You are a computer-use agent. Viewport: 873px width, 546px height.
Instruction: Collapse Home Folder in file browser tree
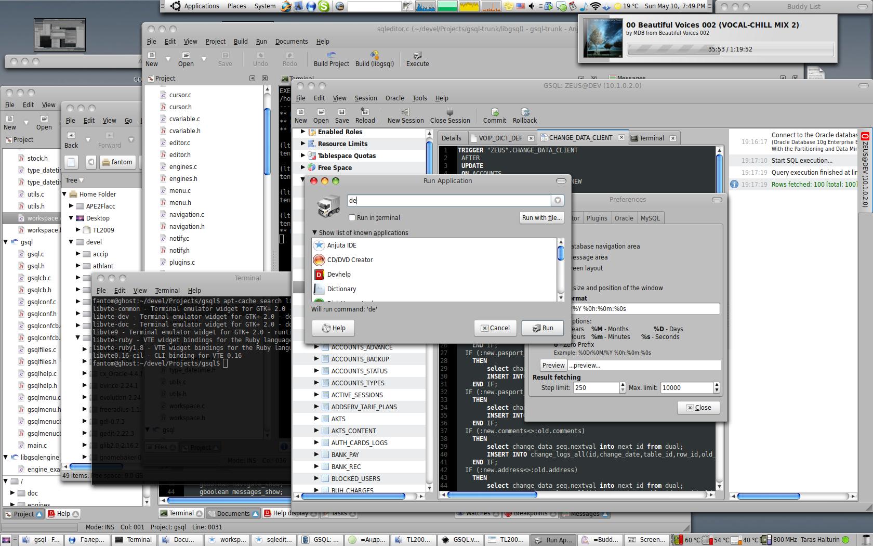65,194
